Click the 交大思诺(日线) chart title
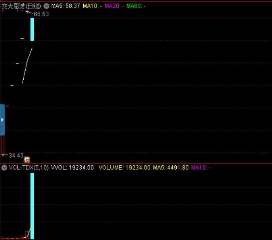Viewport: 272px width, 240px height. (21, 6)
